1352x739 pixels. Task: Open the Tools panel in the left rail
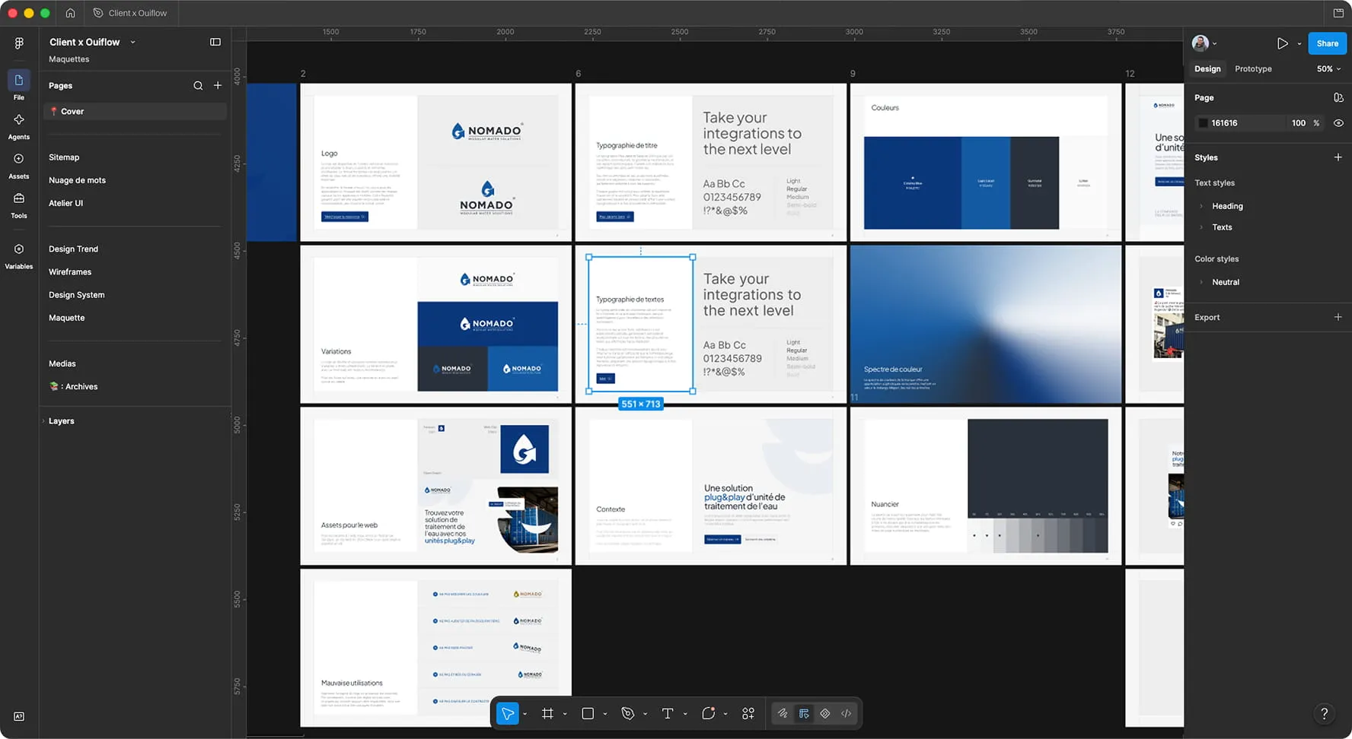click(19, 205)
